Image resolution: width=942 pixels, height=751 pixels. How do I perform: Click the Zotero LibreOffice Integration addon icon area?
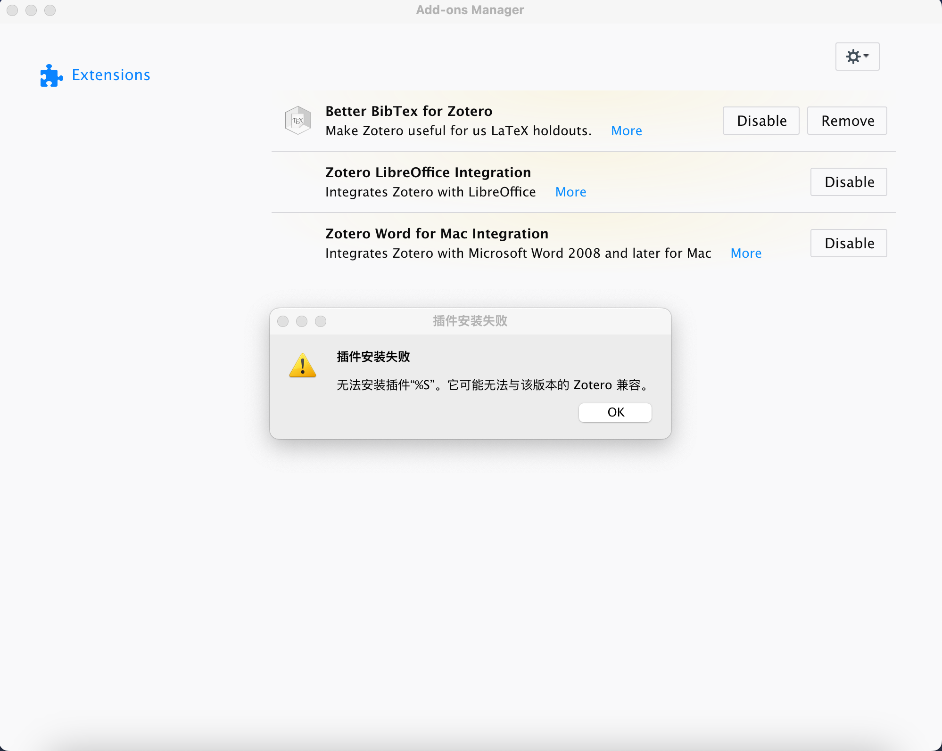tap(297, 182)
